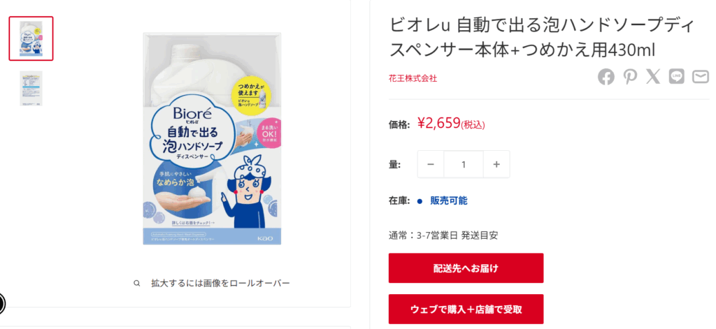Click the ¥2,659 price text
The width and height of the screenshot is (716, 329).
click(439, 123)
